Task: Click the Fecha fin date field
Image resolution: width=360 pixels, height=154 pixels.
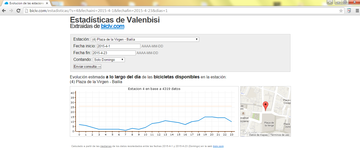Action: click(114, 53)
